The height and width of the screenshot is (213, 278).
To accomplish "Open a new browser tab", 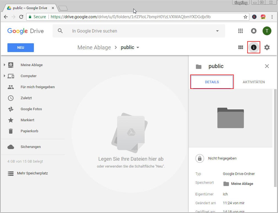I will (x=63, y=8).
